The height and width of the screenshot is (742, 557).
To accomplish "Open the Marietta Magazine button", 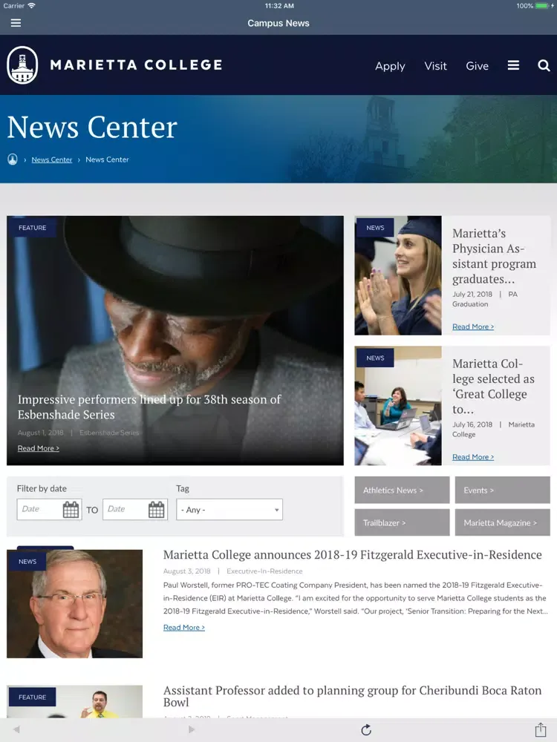I will (502, 522).
